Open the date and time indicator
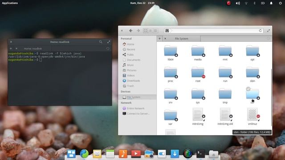The width and height of the screenshot is (285, 160). pos(142,3)
